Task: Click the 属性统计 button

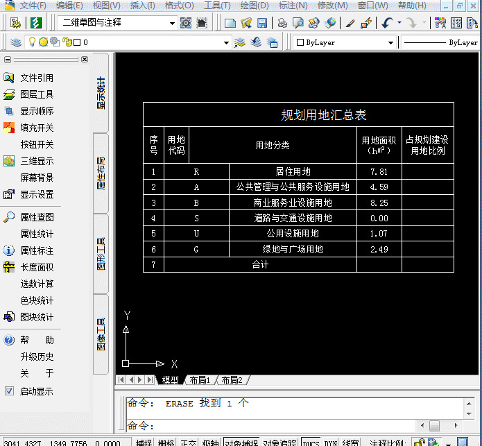Action: pos(37,234)
